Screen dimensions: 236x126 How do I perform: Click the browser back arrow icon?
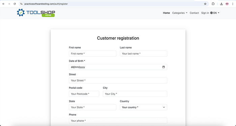click(x=3, y=4)
